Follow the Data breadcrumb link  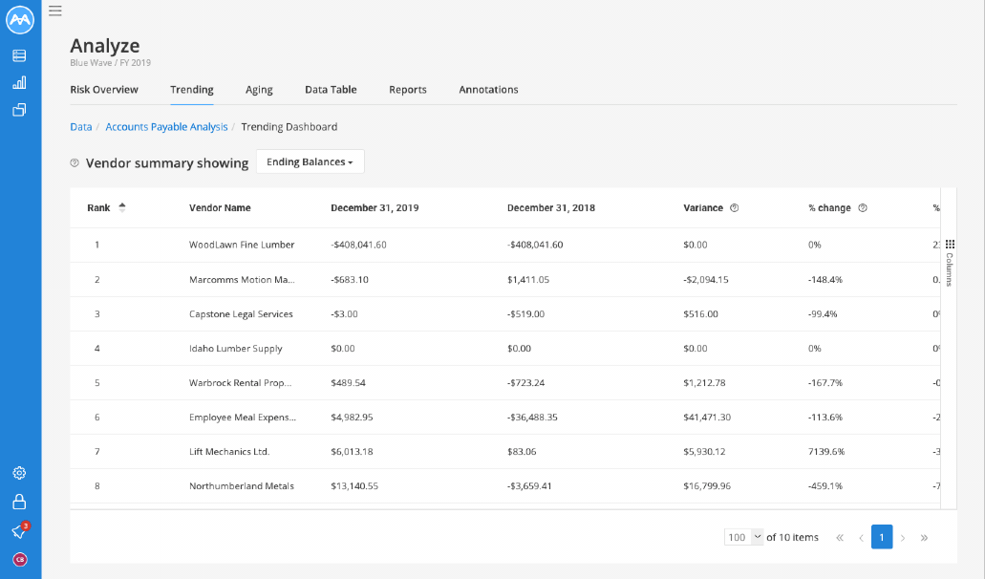81,127
